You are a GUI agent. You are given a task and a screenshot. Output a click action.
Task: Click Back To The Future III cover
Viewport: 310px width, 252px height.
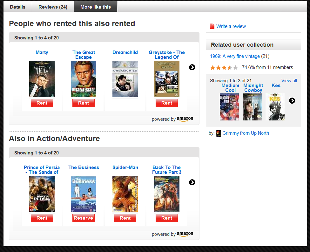pyautogui.click(x=167, y=194)
